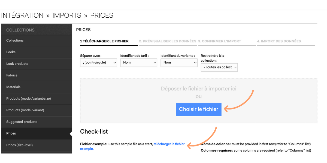Click the Check-list heading
This screenshot has width=327, height=163.
coord(94,131)
